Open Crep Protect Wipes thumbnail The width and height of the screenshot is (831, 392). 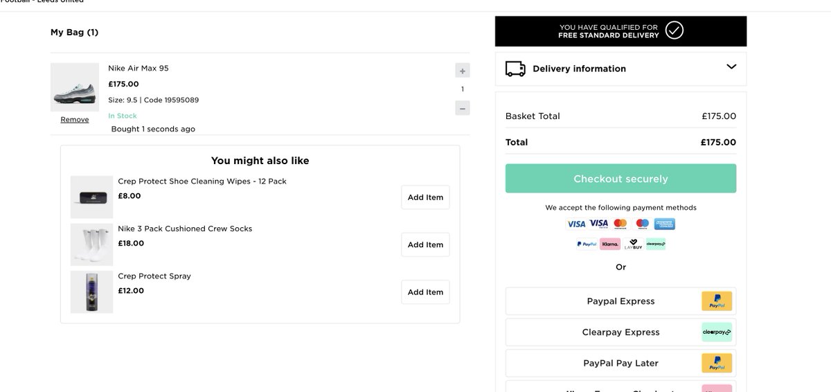91,197
